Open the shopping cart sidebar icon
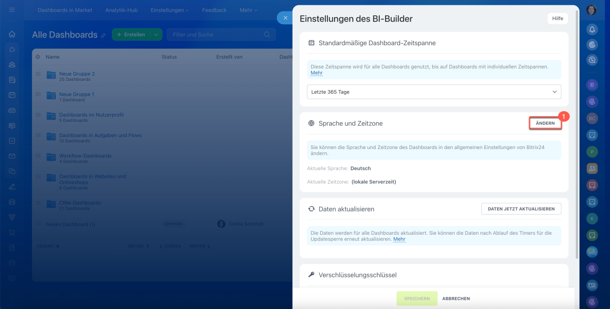Viewport: 610px width, 309px height. [x=12, y=232]
